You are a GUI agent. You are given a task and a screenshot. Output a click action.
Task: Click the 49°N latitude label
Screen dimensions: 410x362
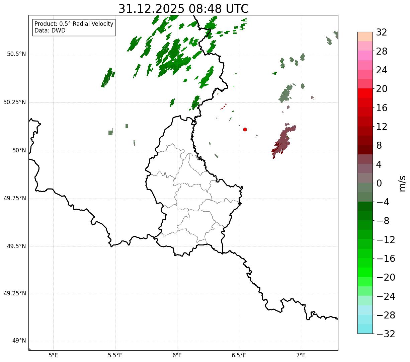[x=19, y=341]
